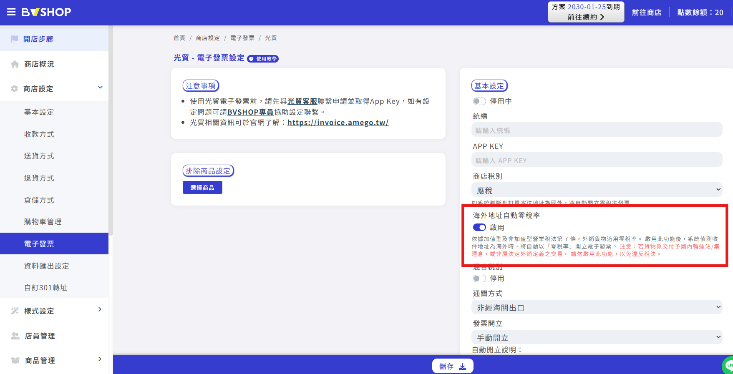
Task: Open the 通關方式 dropdown
Action: point(597,307)
